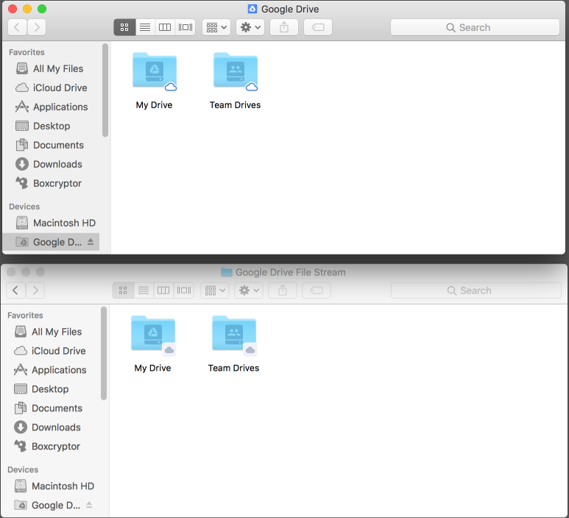Open gear action menu in File Stream window
Image resolution: width=569 pixels, height=518 pixels.
(x=249, y=290)
